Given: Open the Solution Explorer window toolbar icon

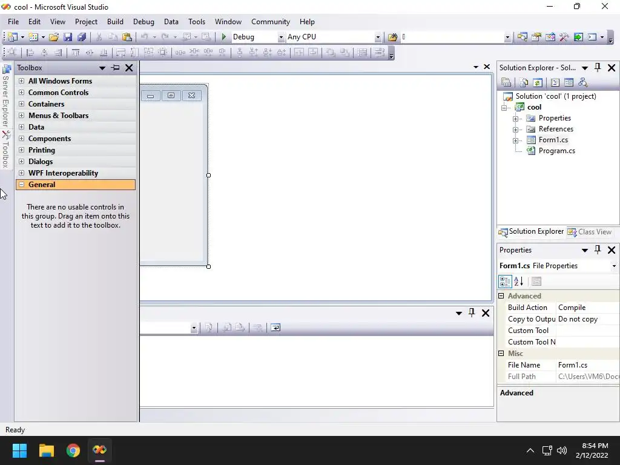Looking at the screenshot, I should coord(523,37).
